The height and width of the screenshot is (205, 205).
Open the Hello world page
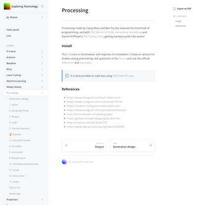(13, 30)
